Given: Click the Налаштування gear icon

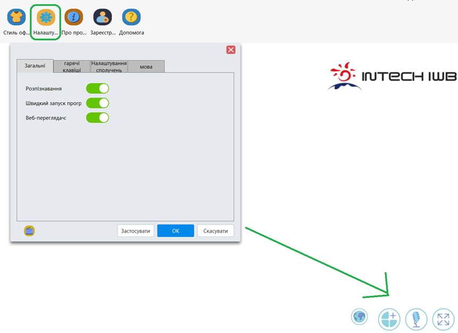Looking at the screenshot, I should (46, 18).
